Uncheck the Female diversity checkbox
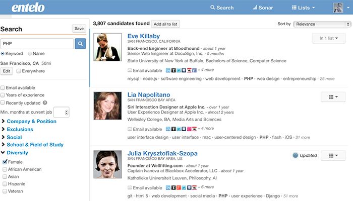 click(4, 162)
